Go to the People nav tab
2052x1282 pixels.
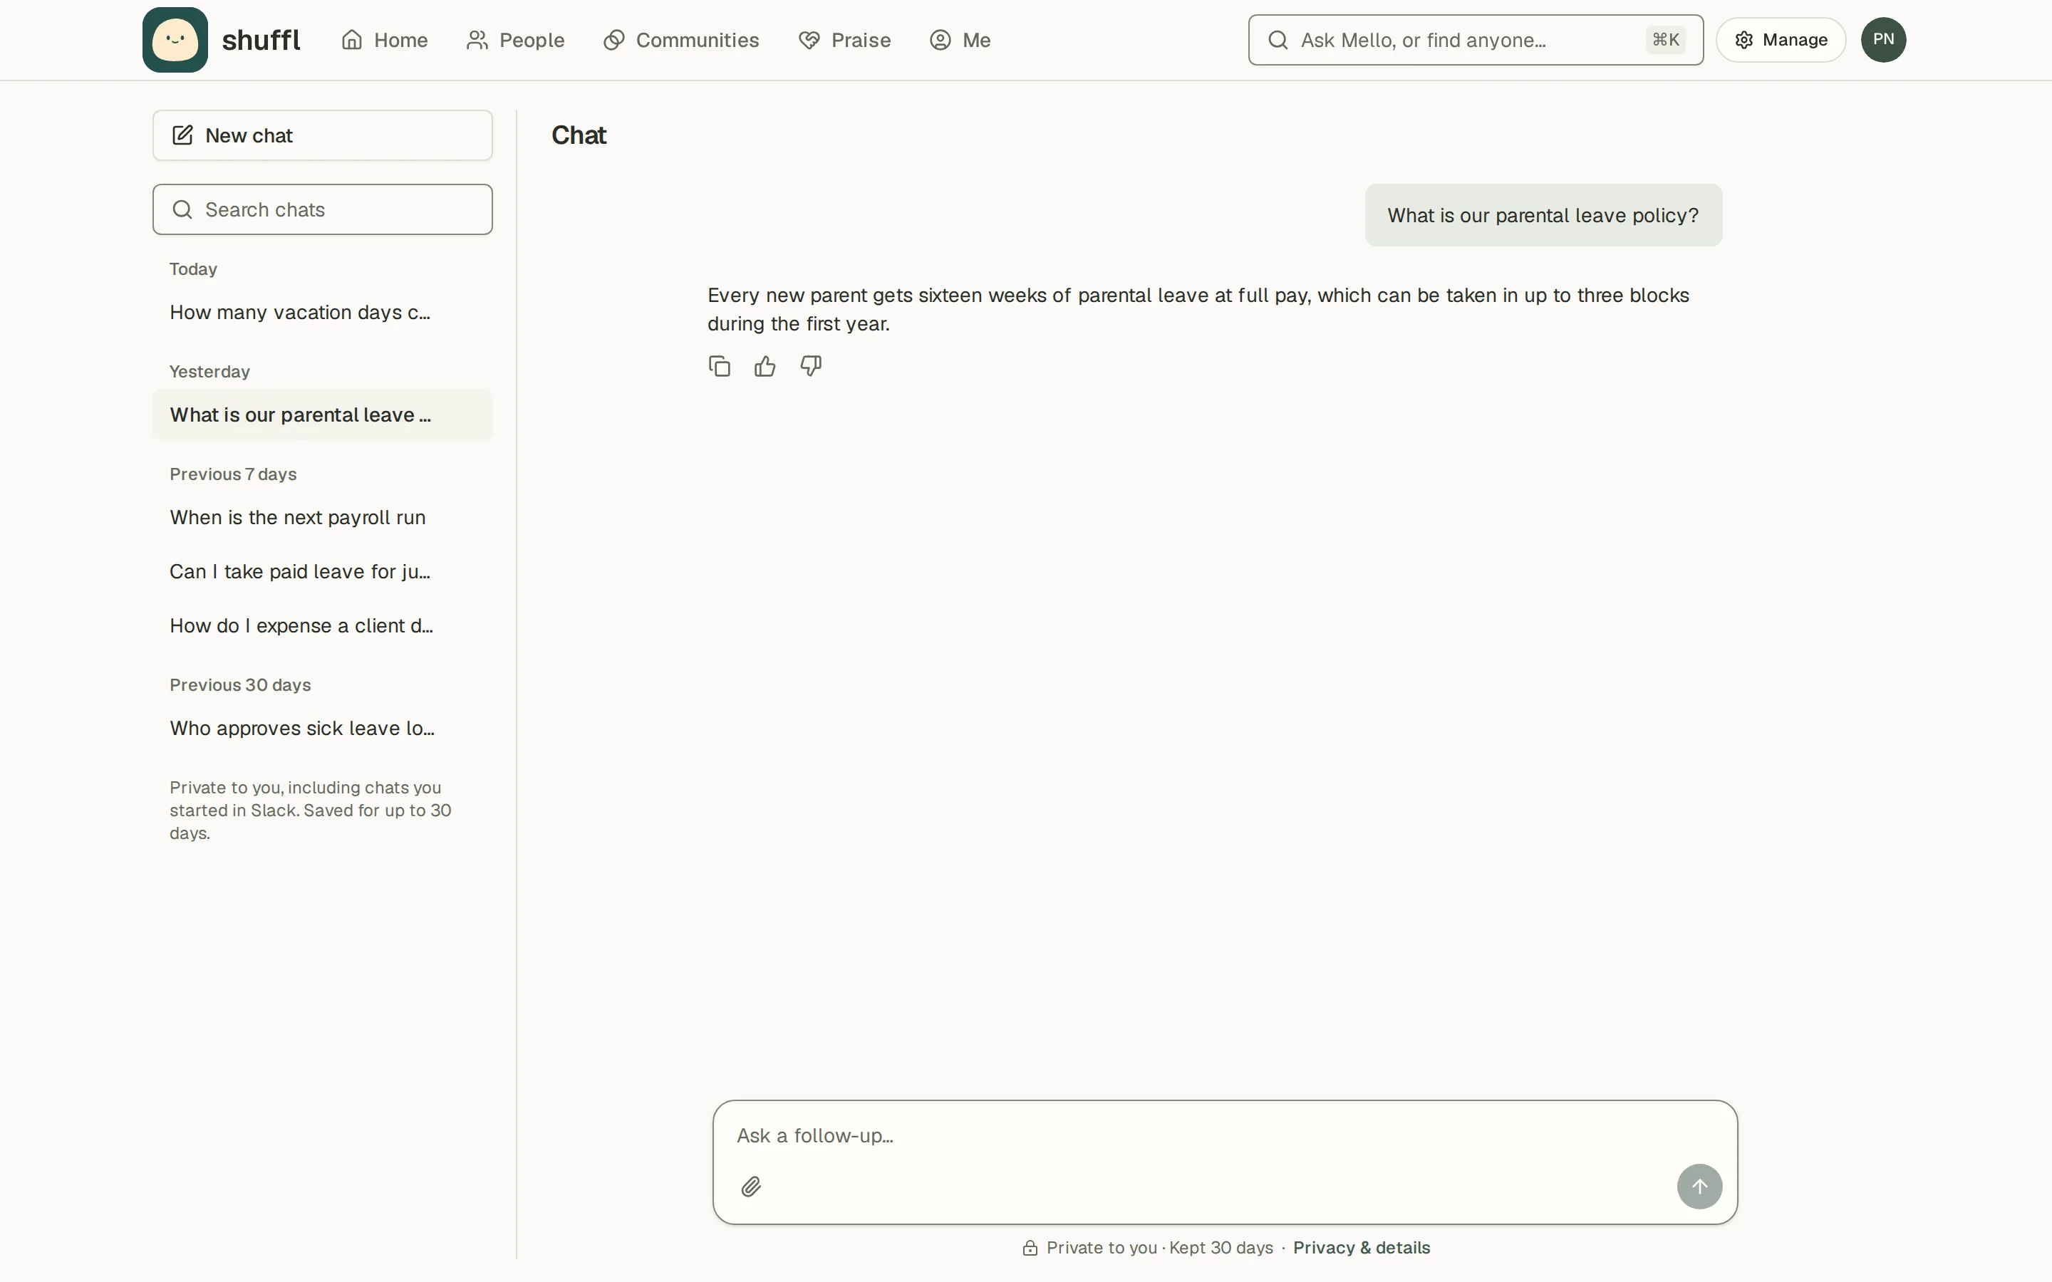tap(514, 40)
